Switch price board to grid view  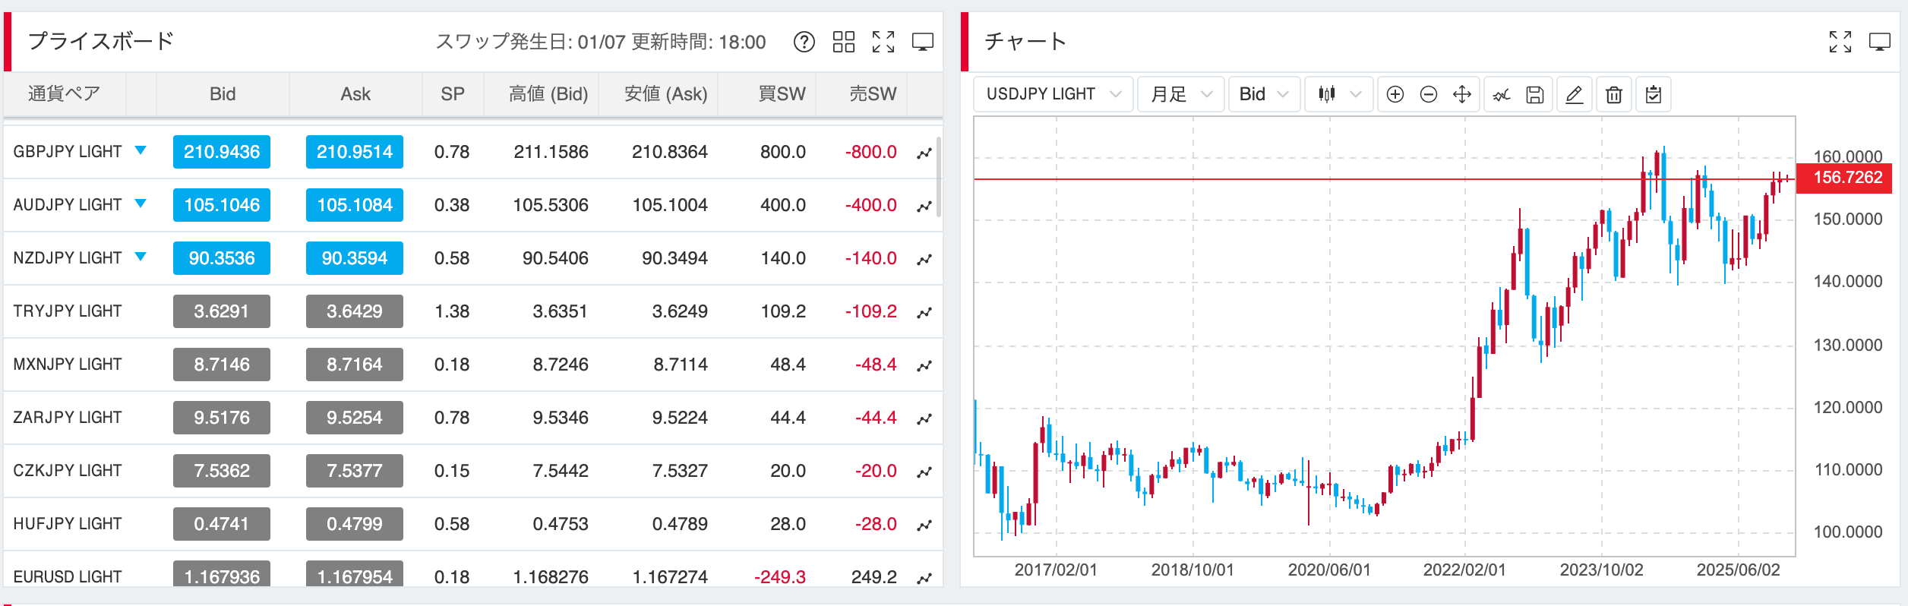(x=843, y=42)
